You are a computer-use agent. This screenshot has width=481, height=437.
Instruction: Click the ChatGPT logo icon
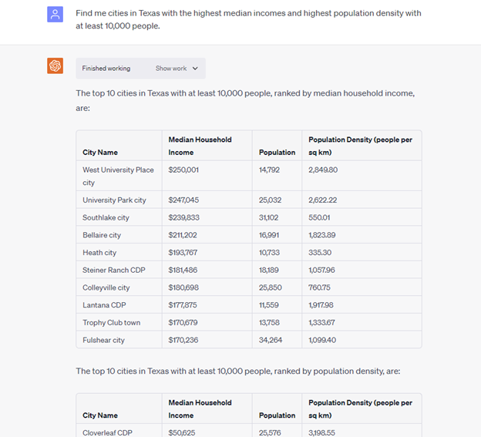coord(55,66)
